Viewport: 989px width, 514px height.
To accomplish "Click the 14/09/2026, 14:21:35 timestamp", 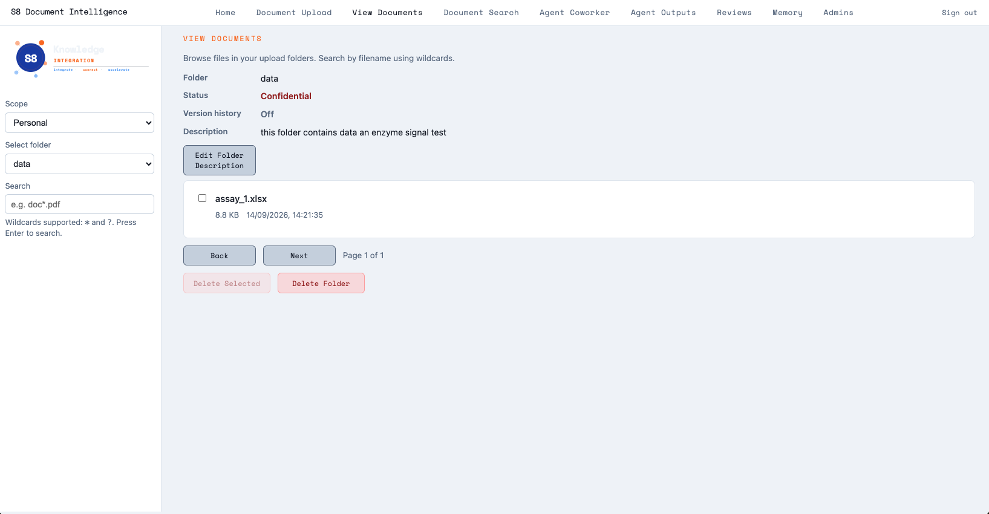I will 284,215.
